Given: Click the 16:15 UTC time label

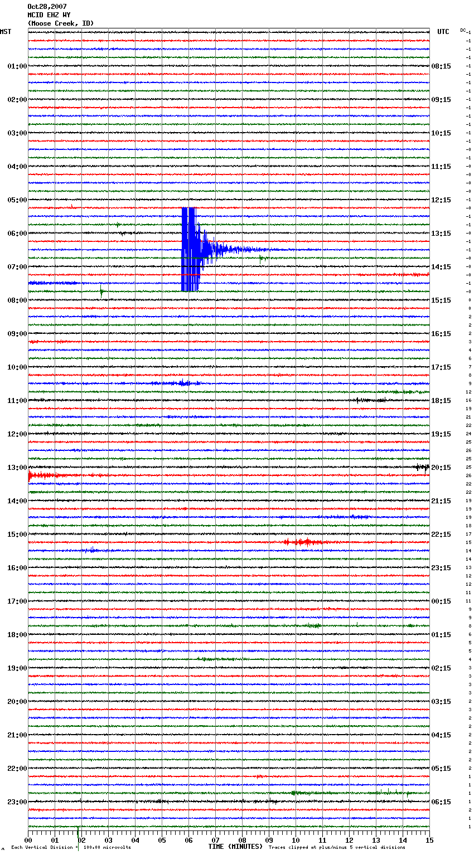Looking at the screenshot, I should 441,334.
